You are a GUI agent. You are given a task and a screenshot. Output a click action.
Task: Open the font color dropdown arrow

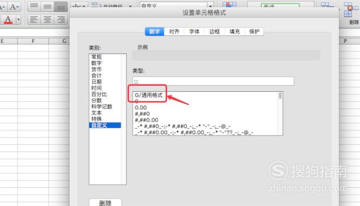tap(18, 20)
